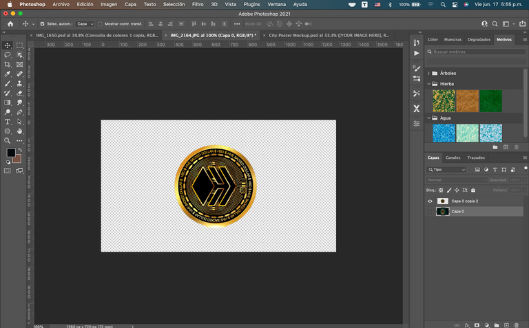Open macOS Spotlight search
The height and width of the screenshot is (328, 529).
point(443,4)
